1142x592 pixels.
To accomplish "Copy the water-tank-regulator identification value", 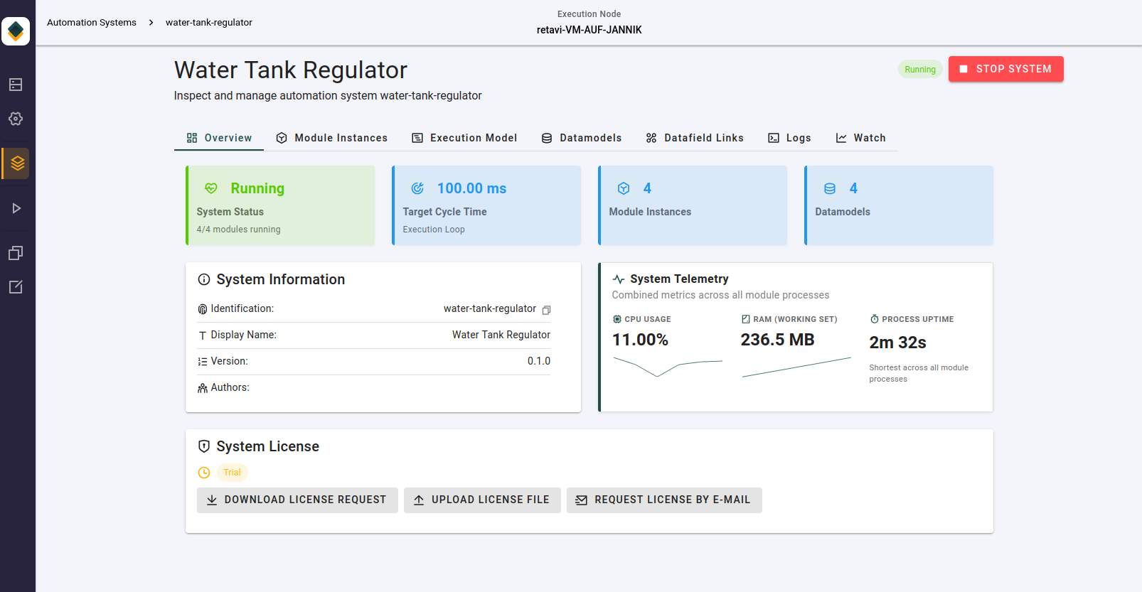I will pyautogui.click(x=546, y=310).
